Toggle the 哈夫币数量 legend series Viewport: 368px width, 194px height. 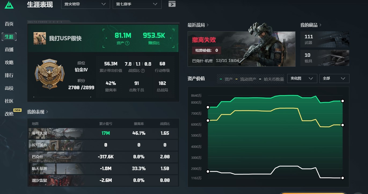pyautogui.click(x=271, y=79)
